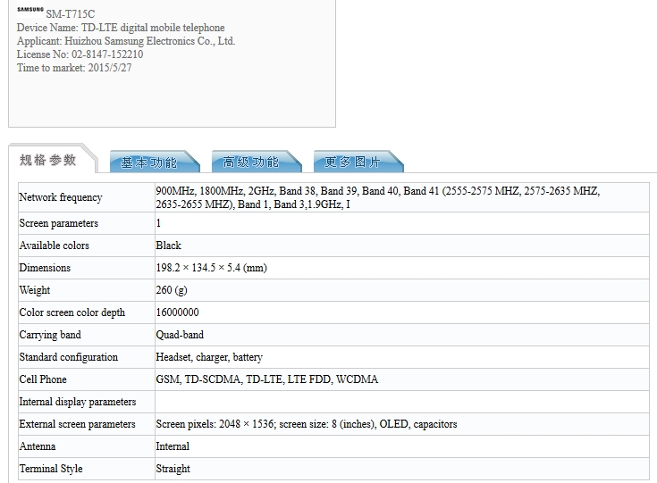Viewport: 657px width, 483px height.
Task: Click the Network frequency row label
Action: pos(61,197)
